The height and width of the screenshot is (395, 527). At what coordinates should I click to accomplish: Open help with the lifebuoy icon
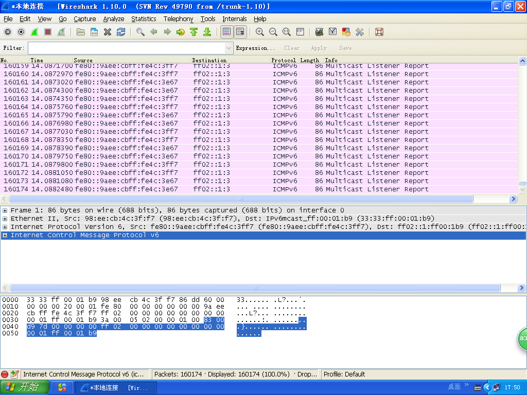[x=379, y=32]
